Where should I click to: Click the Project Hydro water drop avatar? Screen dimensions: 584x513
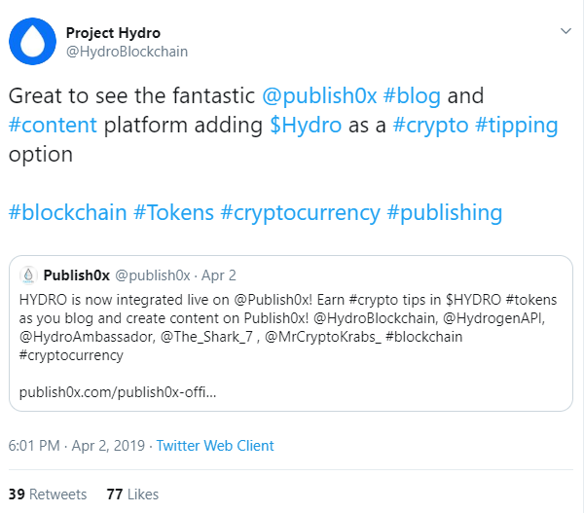(32, 41)
